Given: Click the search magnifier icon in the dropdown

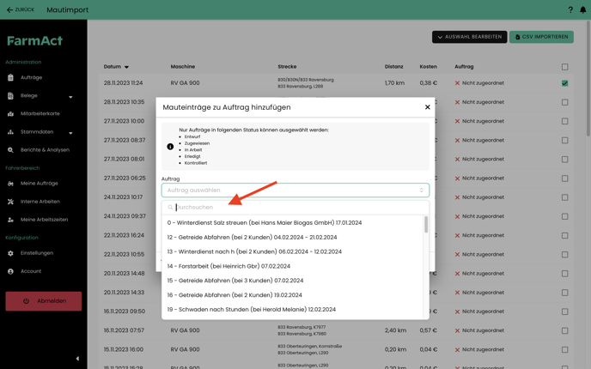Looking at the screenshot, I should pyautogui.click(x=170, y=208).
